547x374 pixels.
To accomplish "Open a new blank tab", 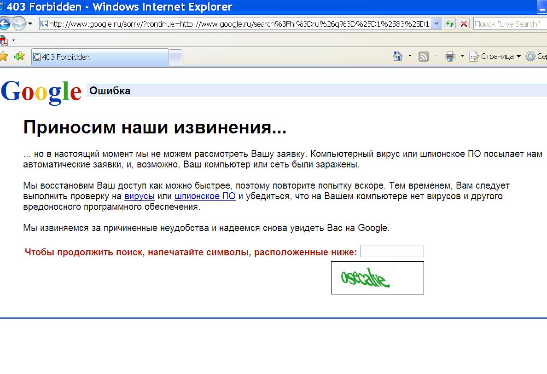I will (x=175, y=57).
